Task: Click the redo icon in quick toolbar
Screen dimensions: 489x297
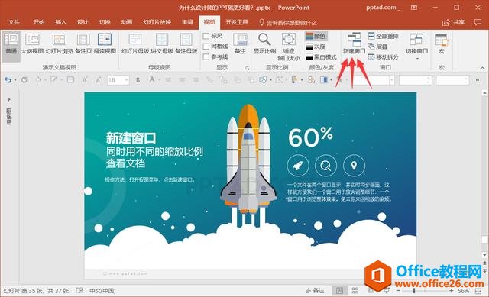Action: click(24, 80)
